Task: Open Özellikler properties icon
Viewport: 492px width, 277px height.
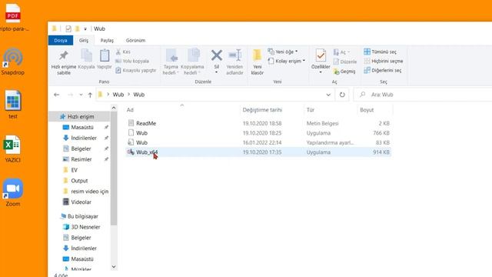Action: [321, 56]
